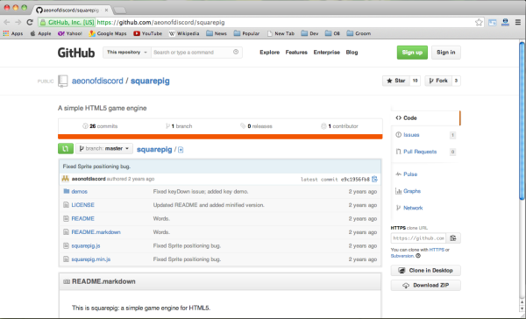Click the Search or type a command field
This screenshot has width=526, height=319.
pyautogui.click(x=196, y=53)
